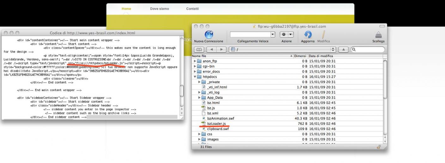Select the bz.html file icon

tap(204, 103)
